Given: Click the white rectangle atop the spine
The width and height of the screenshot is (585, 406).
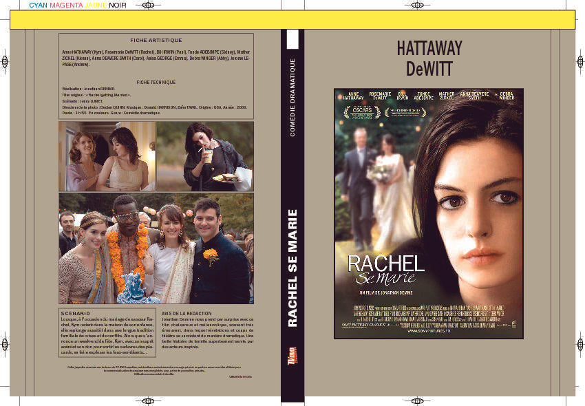Looking at the screenshot, I should tap(292, 39).
